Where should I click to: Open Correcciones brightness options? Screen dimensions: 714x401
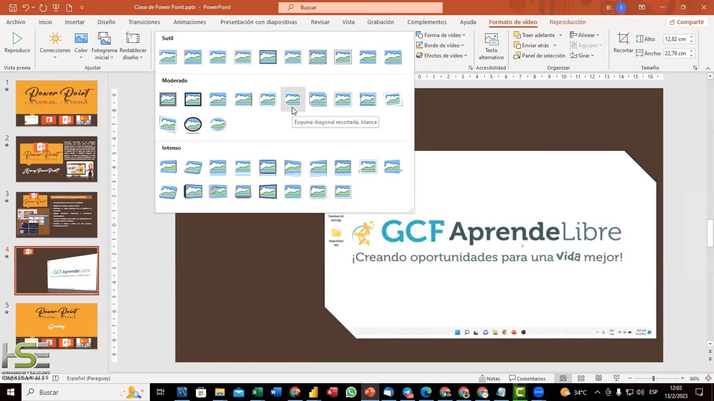click(55, 46)
